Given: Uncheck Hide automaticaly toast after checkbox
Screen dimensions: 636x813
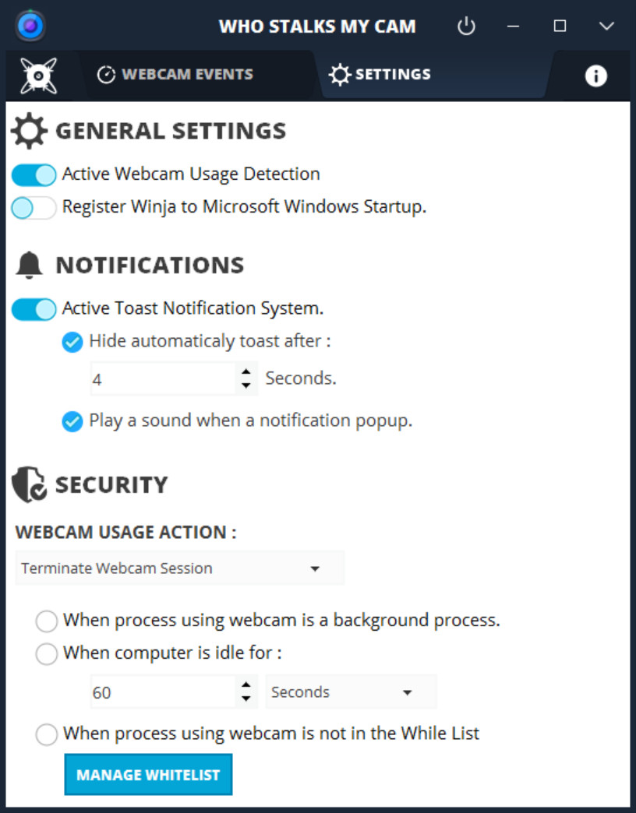Looking at the screenshot, I should [x=72, y=342].
